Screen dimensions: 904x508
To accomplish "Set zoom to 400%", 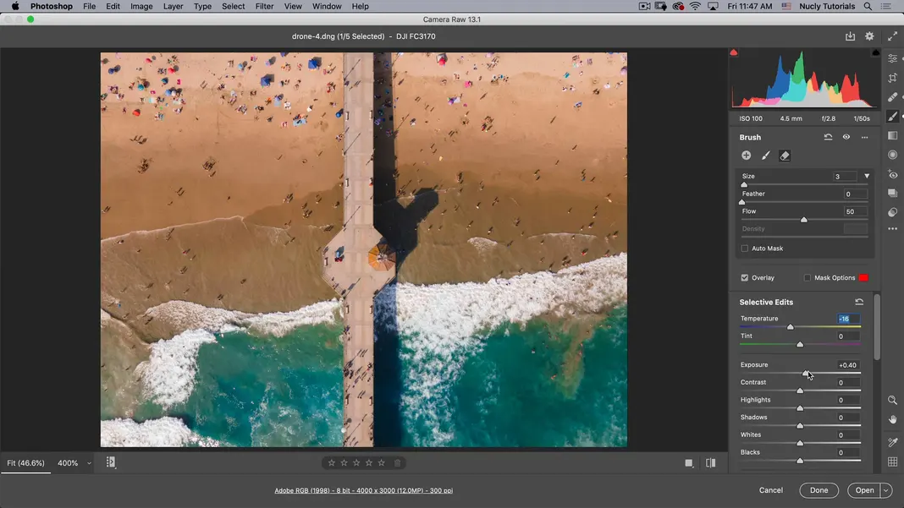I will coord(68,463).
